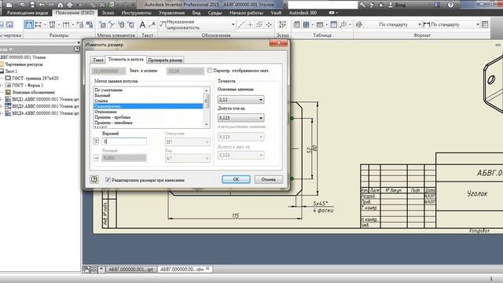Click the Retrieve dimensions icon
The height and width of the screenshot is (283, 503).
(90, 24)
